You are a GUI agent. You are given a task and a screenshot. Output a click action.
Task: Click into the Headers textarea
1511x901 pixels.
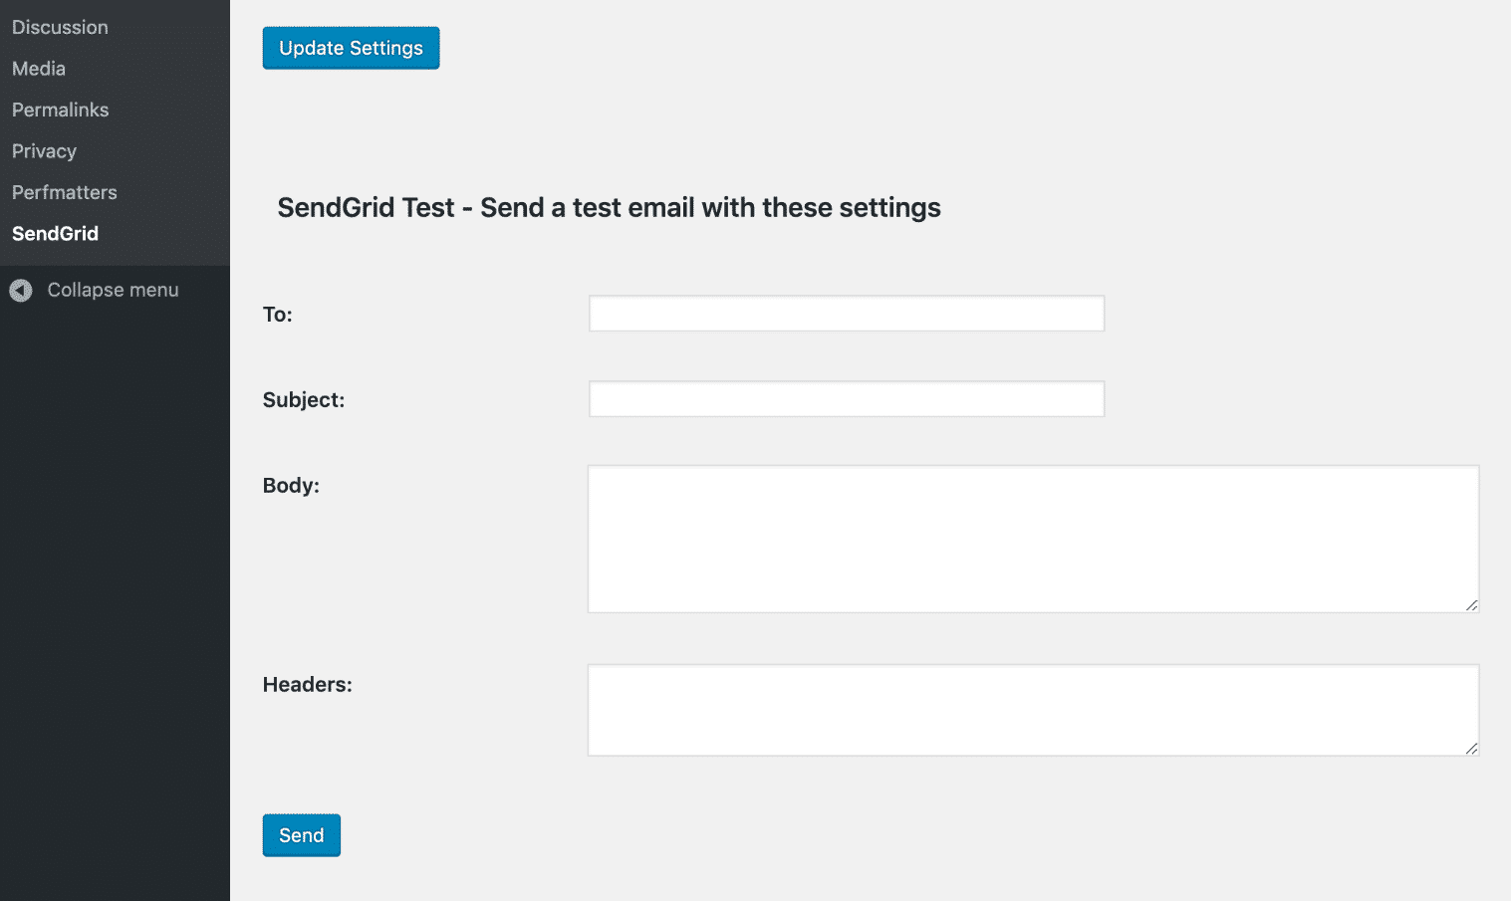pyautogui.click(x=1033, y=709)
